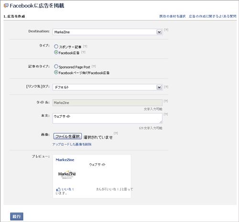Choose the Sponsored Page Post radio option
The height and width of the screenshot is (222, 239).
click(56, 66)
